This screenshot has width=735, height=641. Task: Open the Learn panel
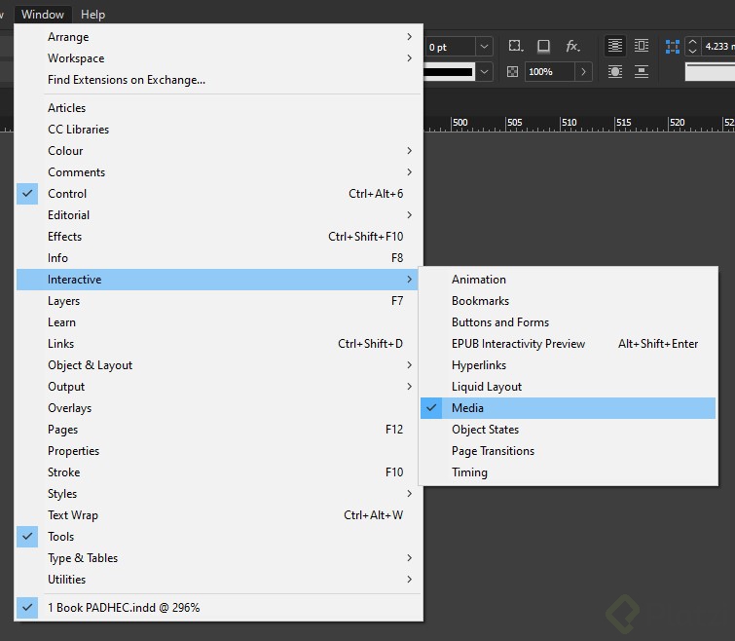(219, 322)
